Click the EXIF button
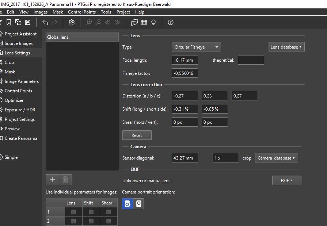Screen dimensions: 327x226 coord(286,180)
